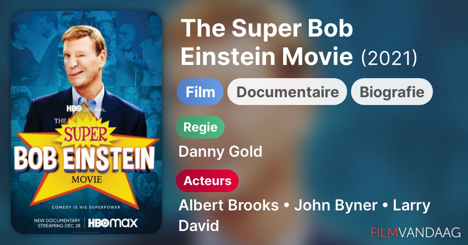
Task: Click the Film category badge
Action: coord(200,92)
